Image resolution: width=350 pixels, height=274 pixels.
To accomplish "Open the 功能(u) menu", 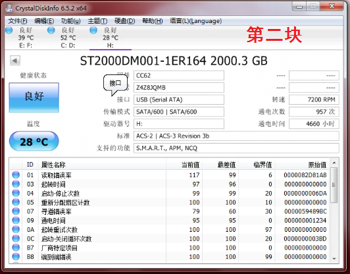I will [71, 21].
